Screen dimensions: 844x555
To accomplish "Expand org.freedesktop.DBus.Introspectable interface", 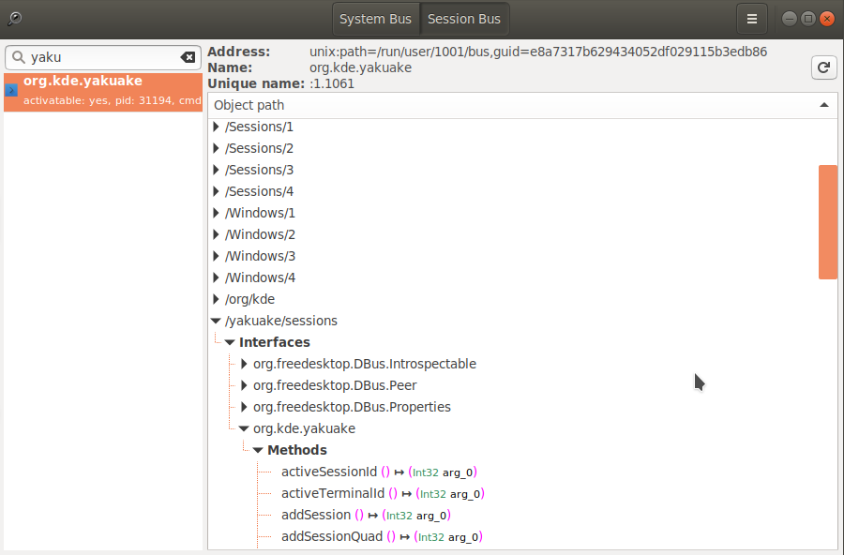I will [244, 364].
